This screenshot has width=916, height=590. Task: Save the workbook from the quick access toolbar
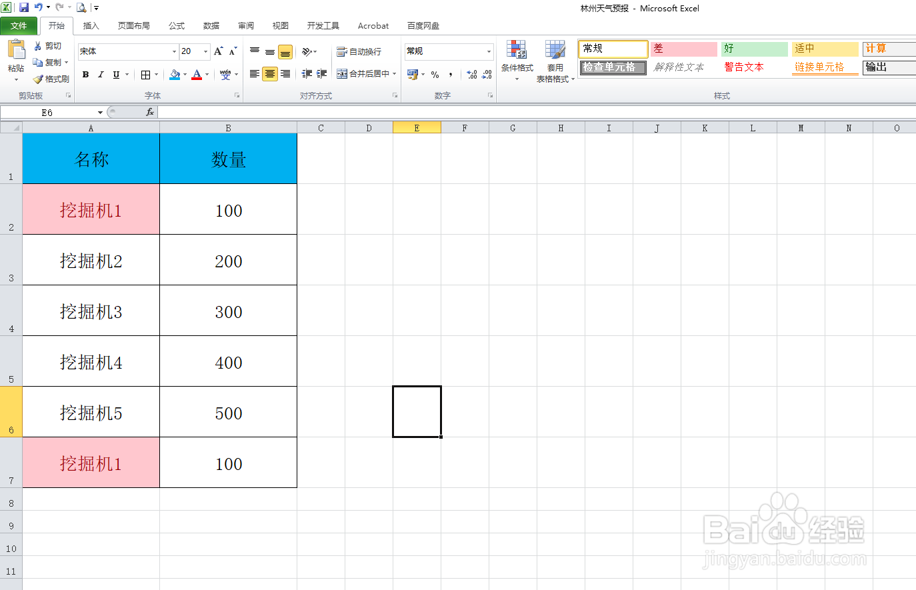pos(24,8)
